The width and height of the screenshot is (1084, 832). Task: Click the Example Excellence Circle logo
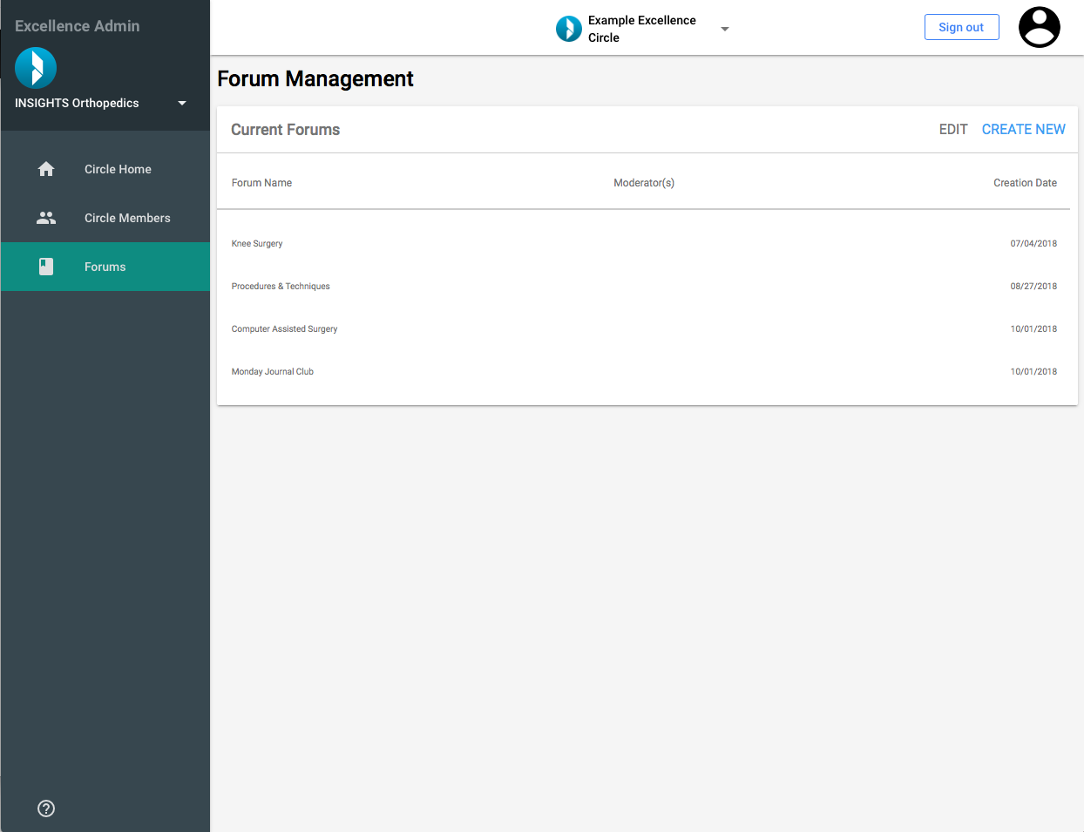569,29
